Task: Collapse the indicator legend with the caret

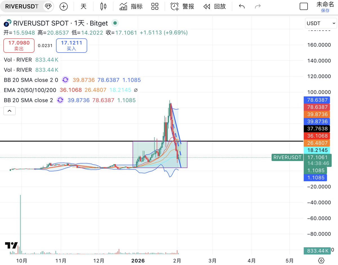Action: tap(9, 111)
